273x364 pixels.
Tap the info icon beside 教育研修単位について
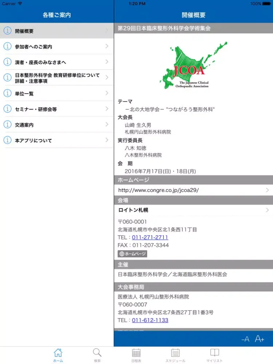(x=7, y=77)
